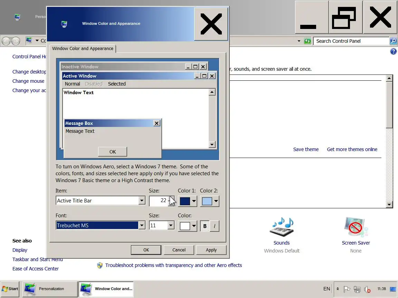Click the volume muted tray icon
Screen dimensions: 398x298
[367, 289]
